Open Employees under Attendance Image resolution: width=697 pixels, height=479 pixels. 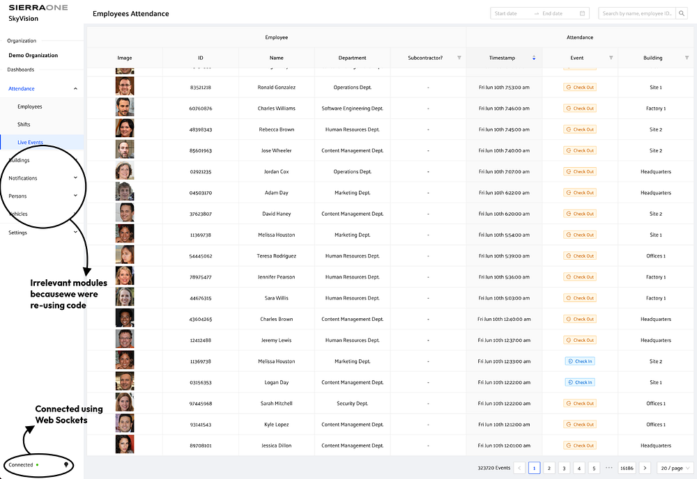[30, 107]
